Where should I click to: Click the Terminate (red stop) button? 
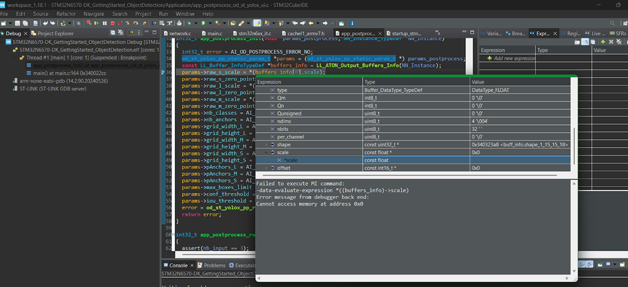[x=111, y=23]
